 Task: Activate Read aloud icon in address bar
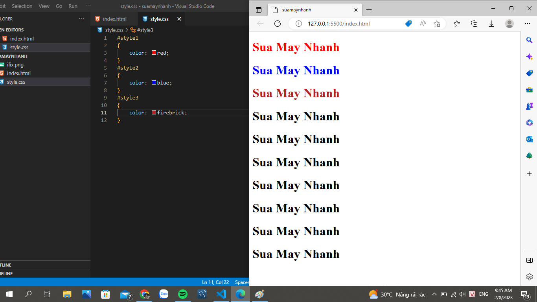pyautogui.click(x=423, y=24)
